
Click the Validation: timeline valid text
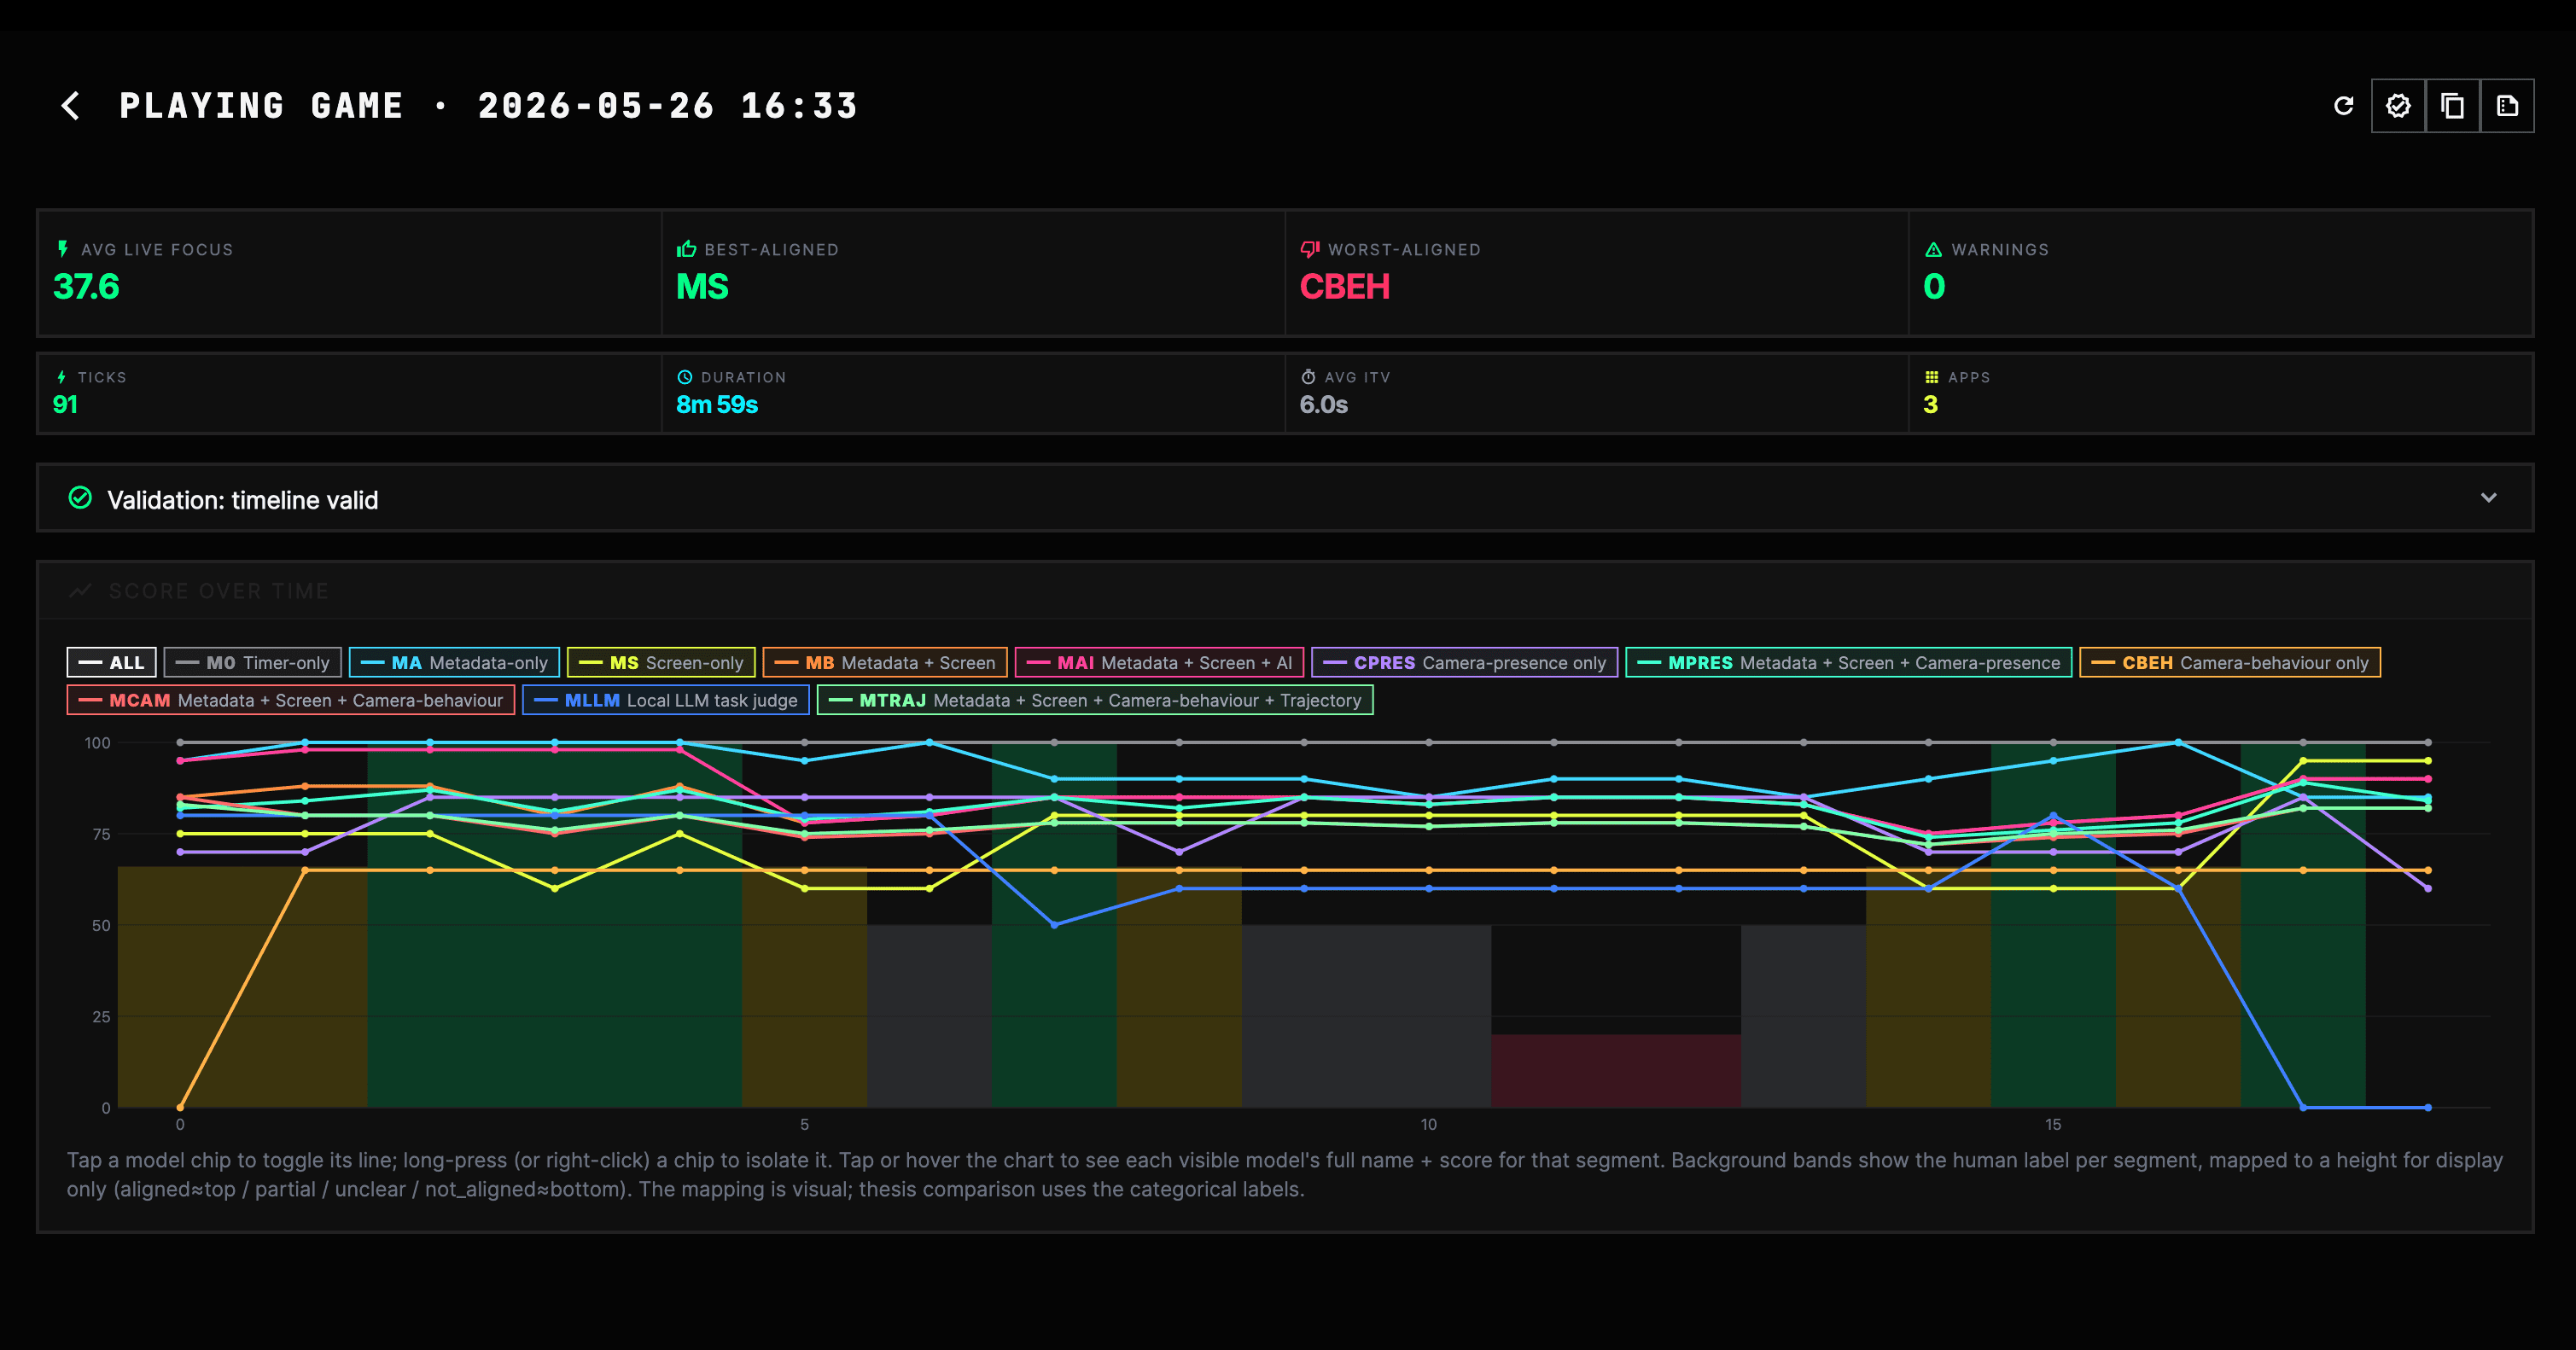point(242,499)
